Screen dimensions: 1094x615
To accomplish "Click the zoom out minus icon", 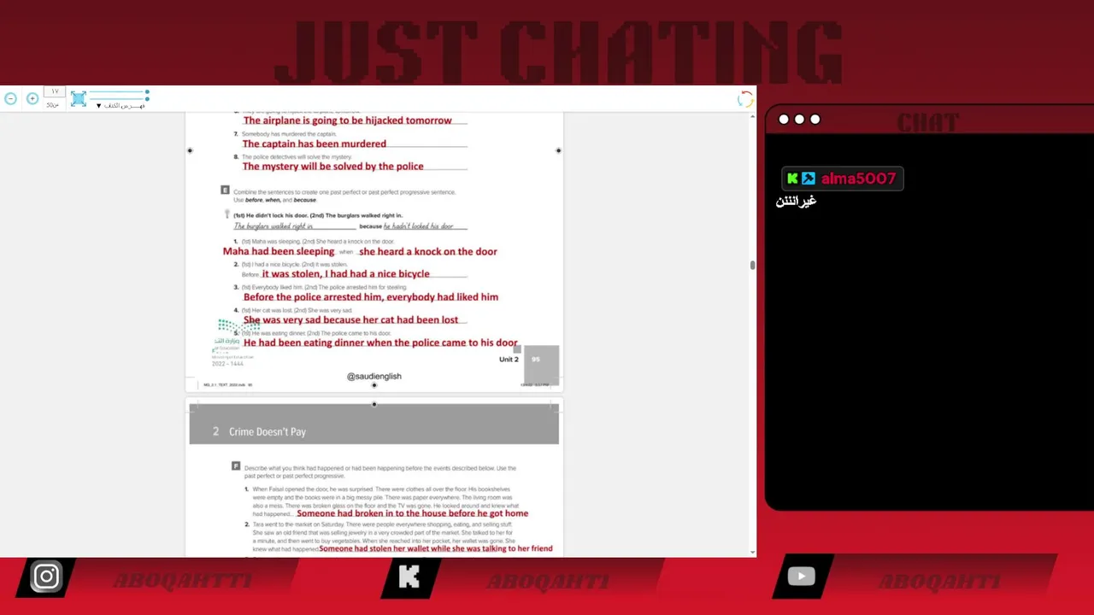I will click(10, 99).
